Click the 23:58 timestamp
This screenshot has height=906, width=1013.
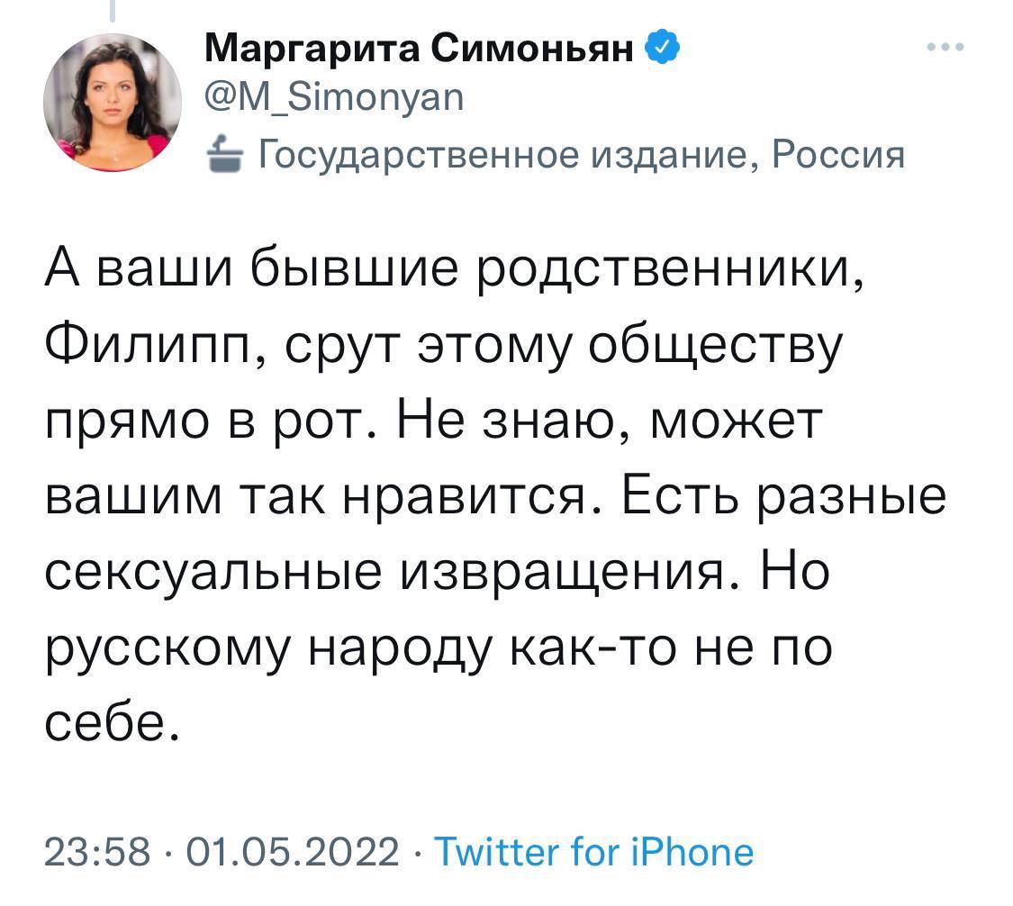tap(97, 852)
